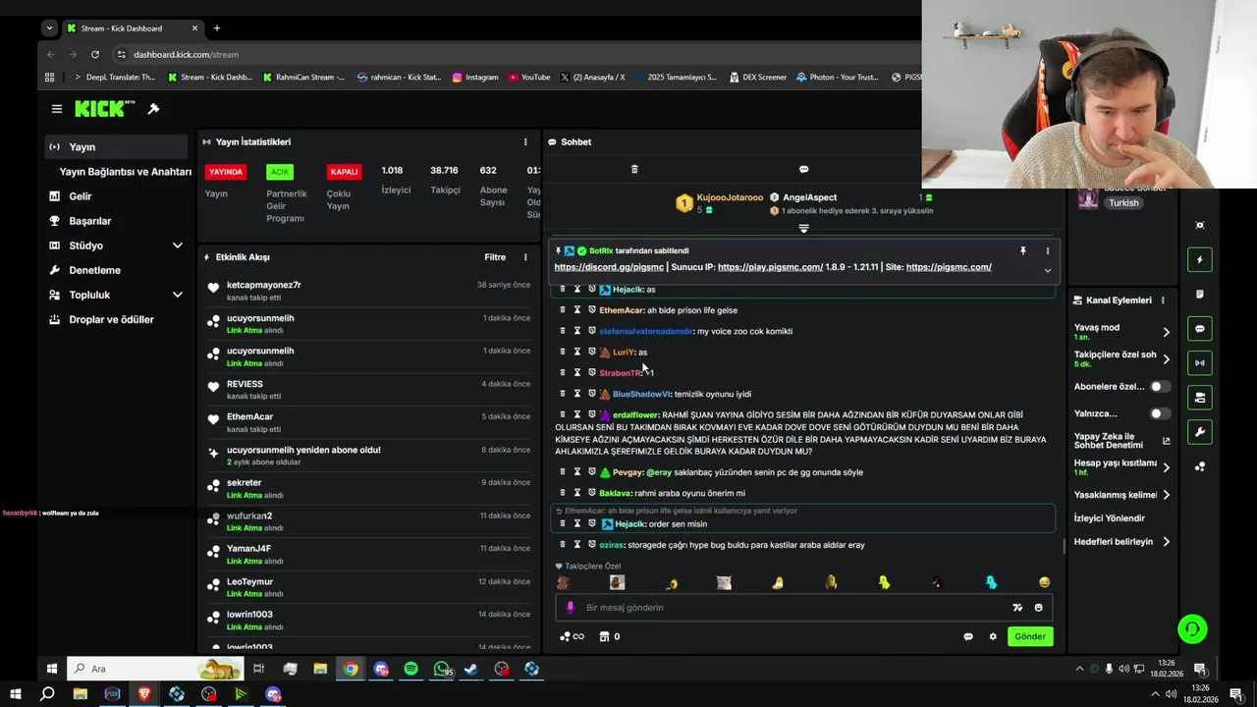The height and width of the screenshot is (707, 1257).
Task: Open Yayın Bağlantısı ve Anahtarı
Action: point(125,172)
